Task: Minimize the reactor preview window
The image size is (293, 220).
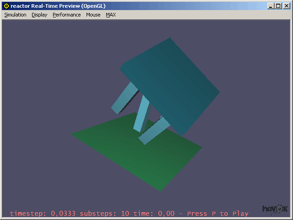Action: pos(271,6)
